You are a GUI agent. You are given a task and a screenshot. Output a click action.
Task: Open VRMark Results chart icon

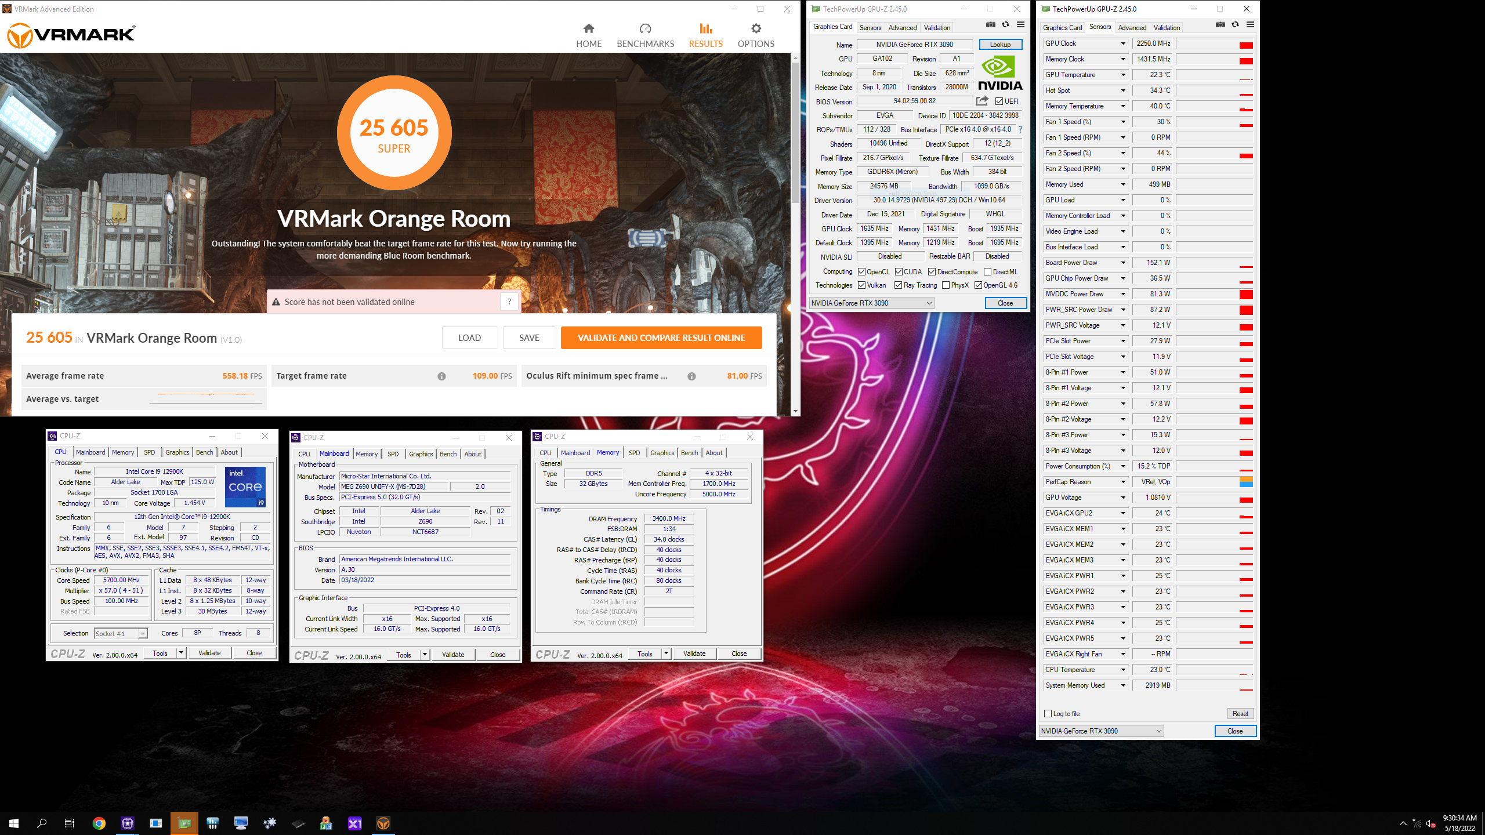[x=705, y=28]
